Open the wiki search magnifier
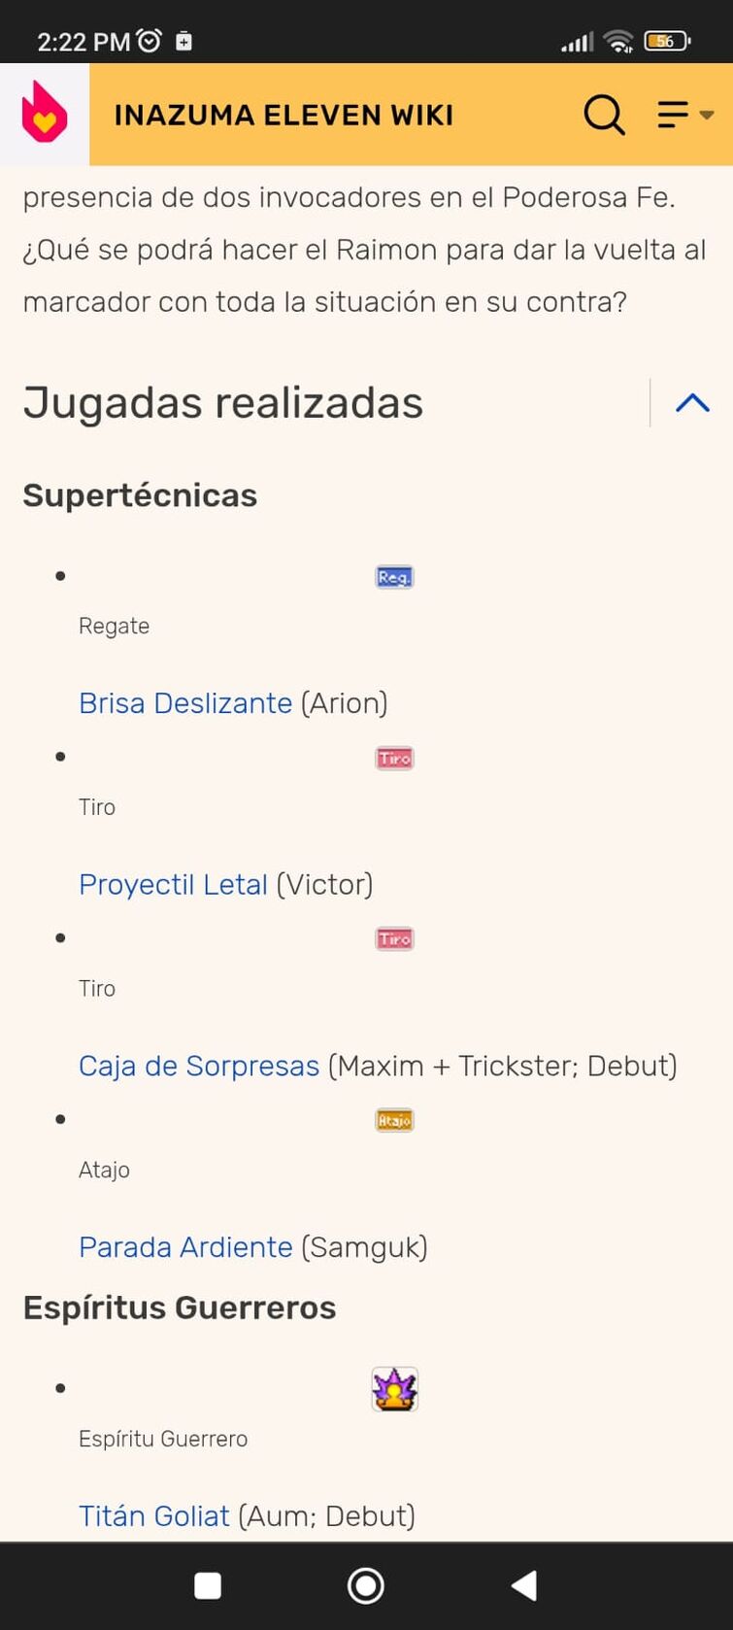The width and height of the screenshot is (733, 1630). (x=604, y=115)
